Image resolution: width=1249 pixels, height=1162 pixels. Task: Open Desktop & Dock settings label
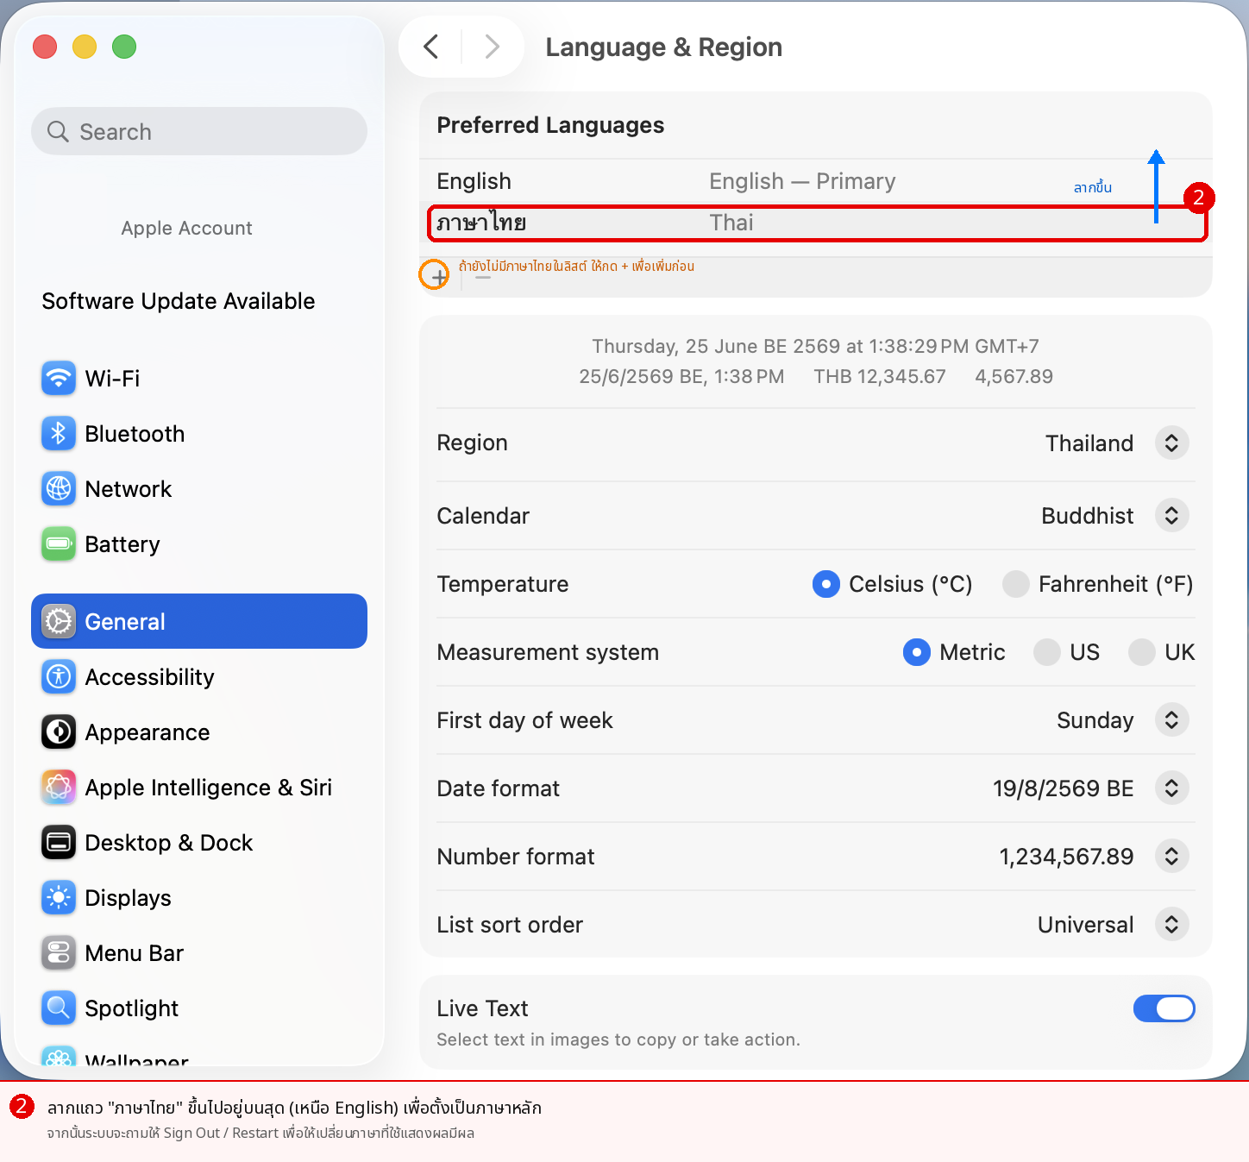click(168, 842)
